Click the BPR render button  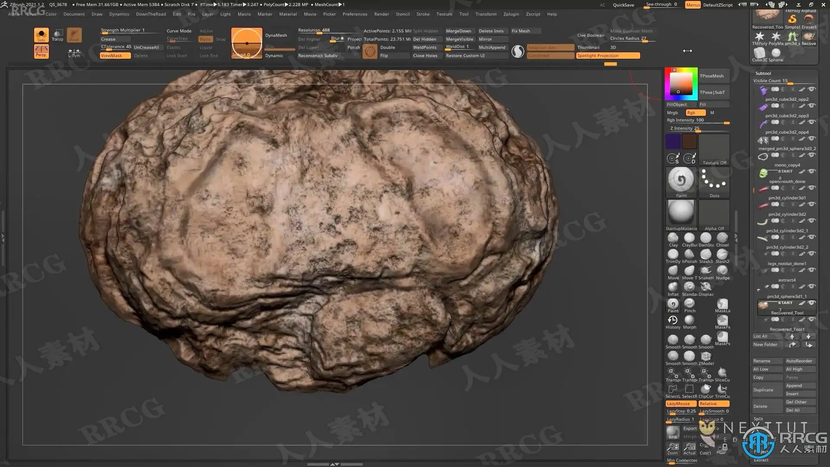pyautogui.click(x=673, y=432)
